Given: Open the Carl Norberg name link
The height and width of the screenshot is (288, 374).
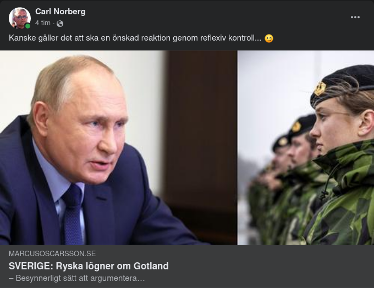Looking at the screenshot, I should (61, 12).
